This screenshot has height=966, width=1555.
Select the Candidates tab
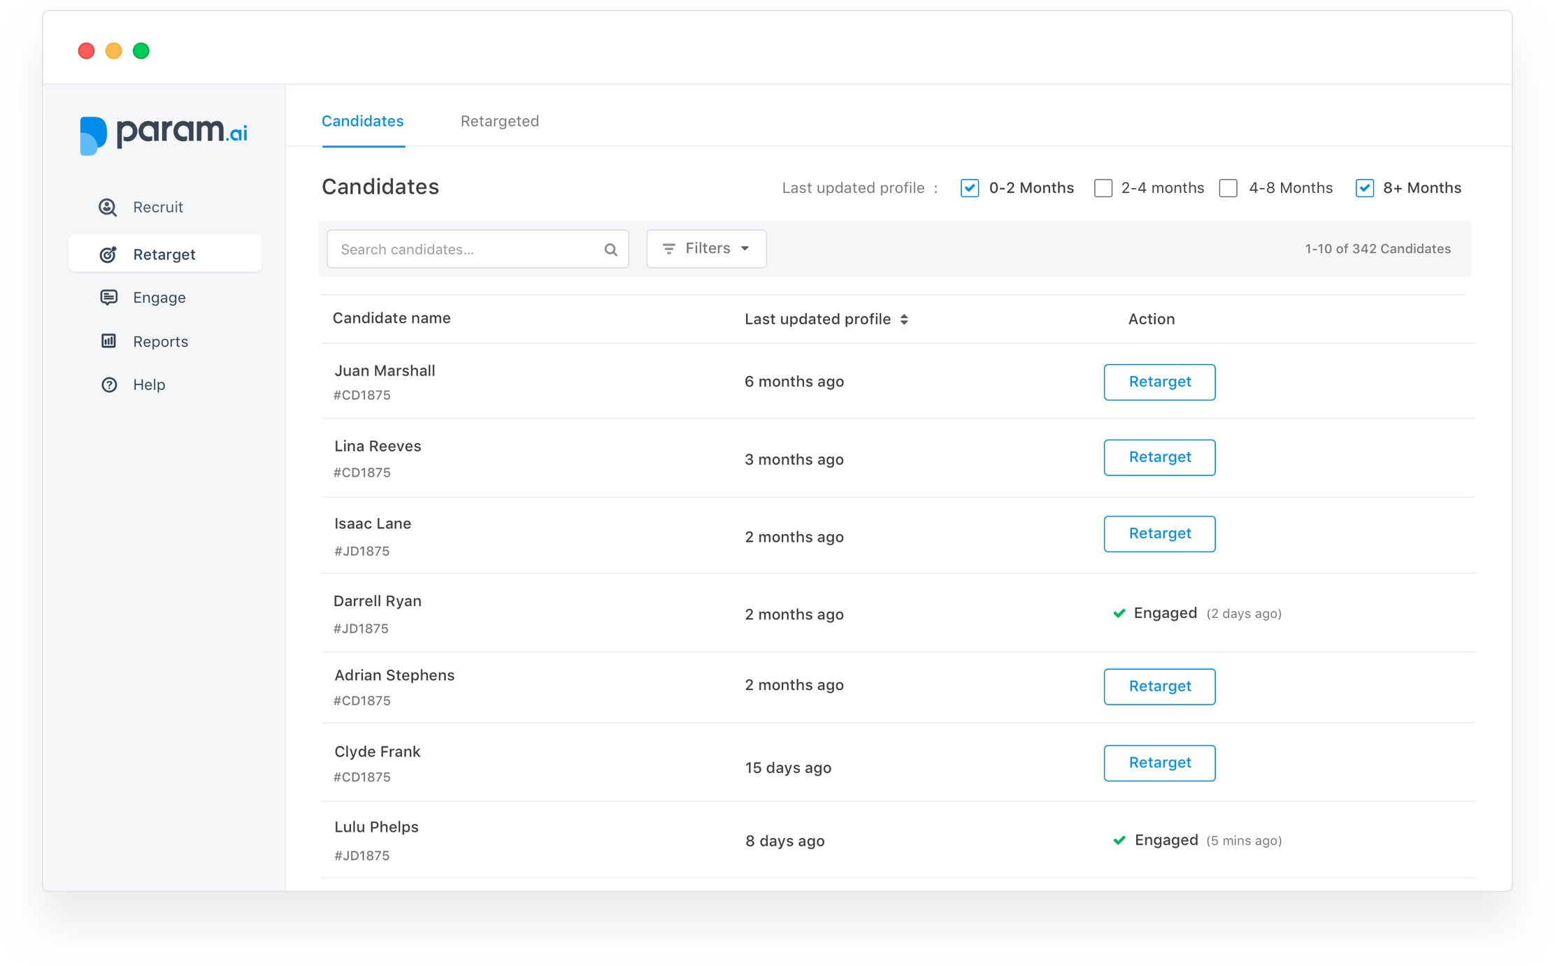click(362, 121)
